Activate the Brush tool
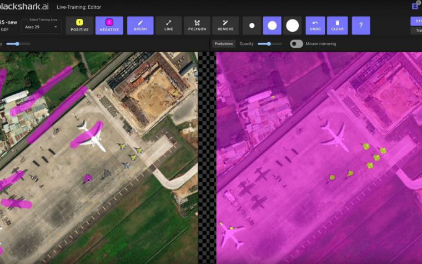The width and height of the screenshot is (422, 264). click(140, 26)
